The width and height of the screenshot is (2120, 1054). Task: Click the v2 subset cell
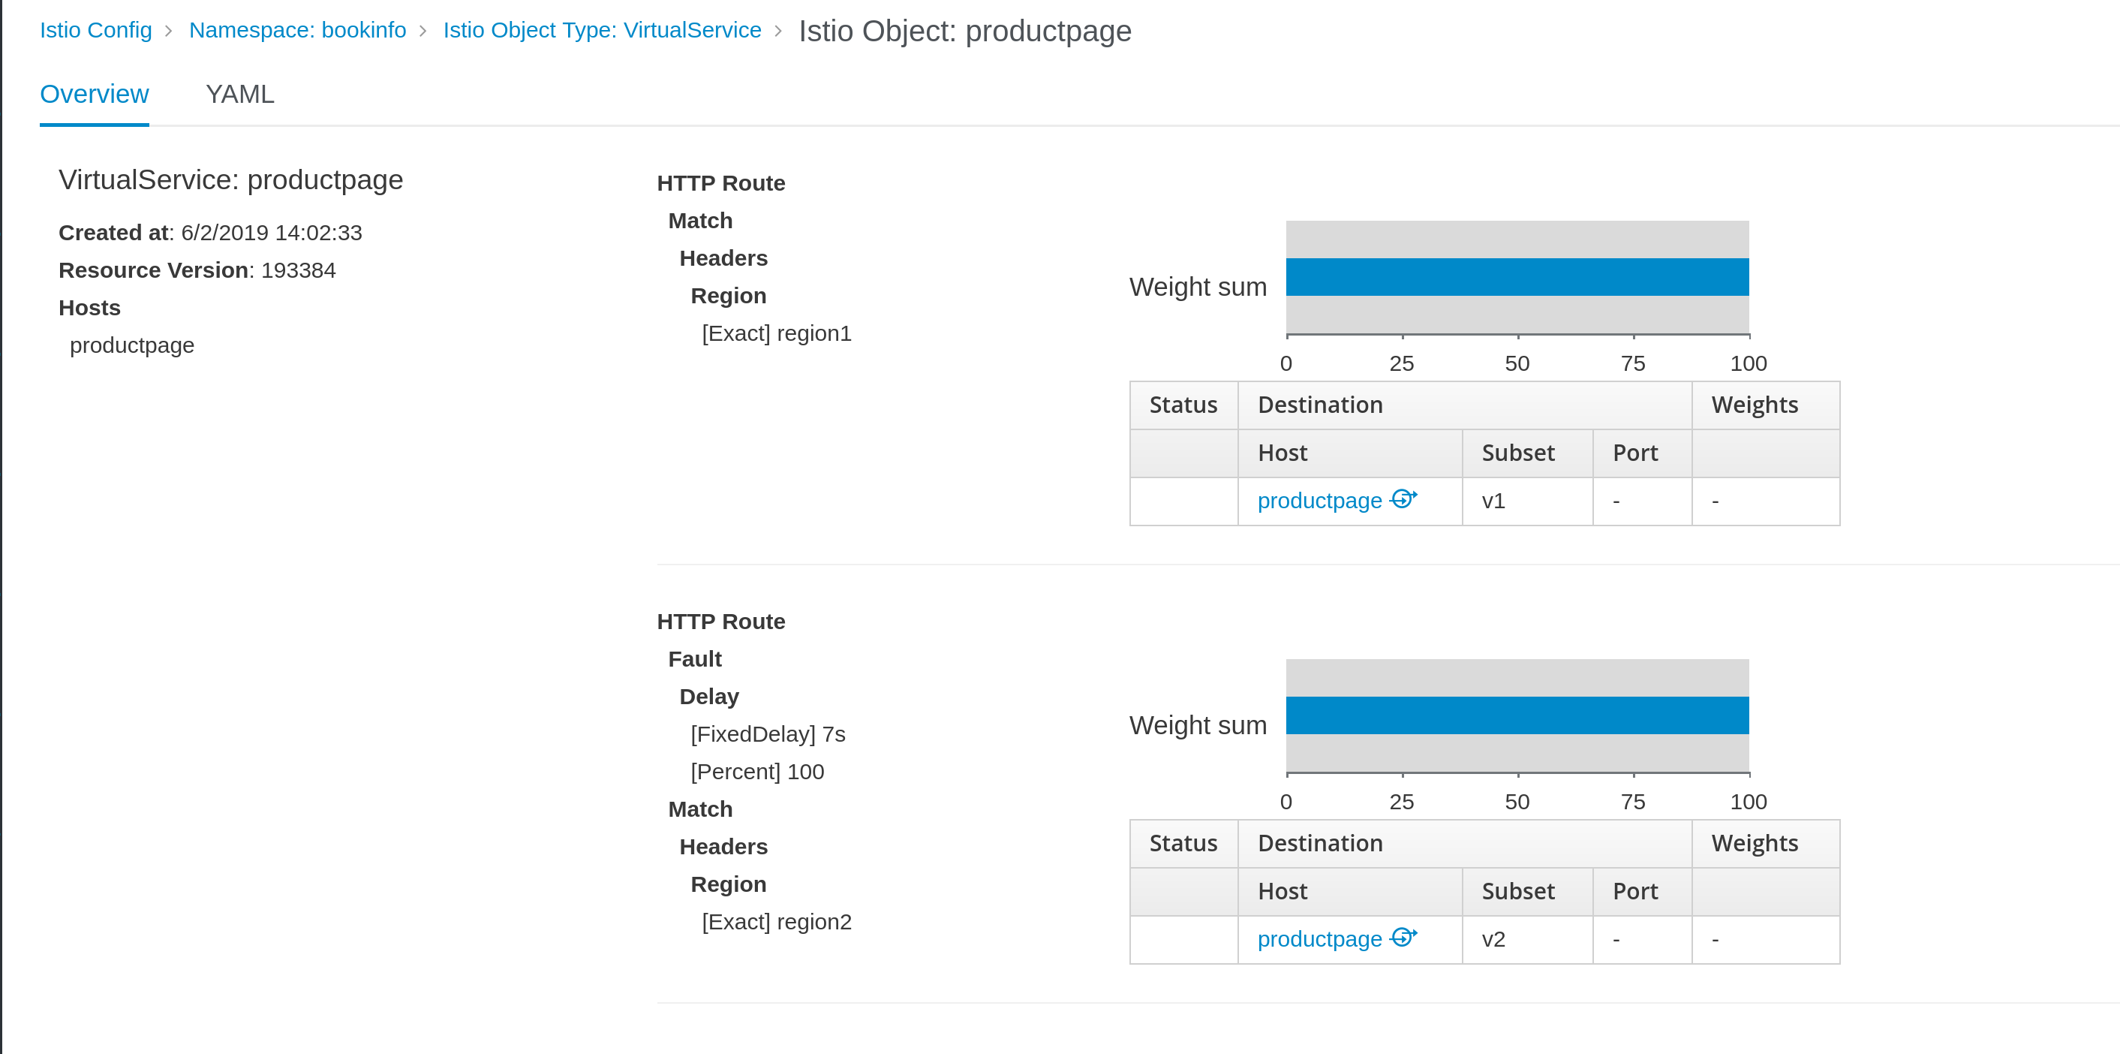(1526, 938)
